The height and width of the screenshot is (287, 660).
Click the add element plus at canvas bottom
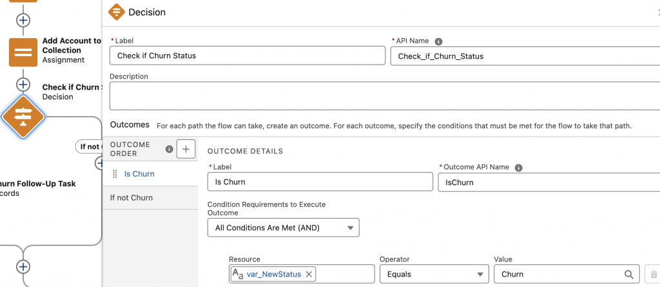click(23, 266)
